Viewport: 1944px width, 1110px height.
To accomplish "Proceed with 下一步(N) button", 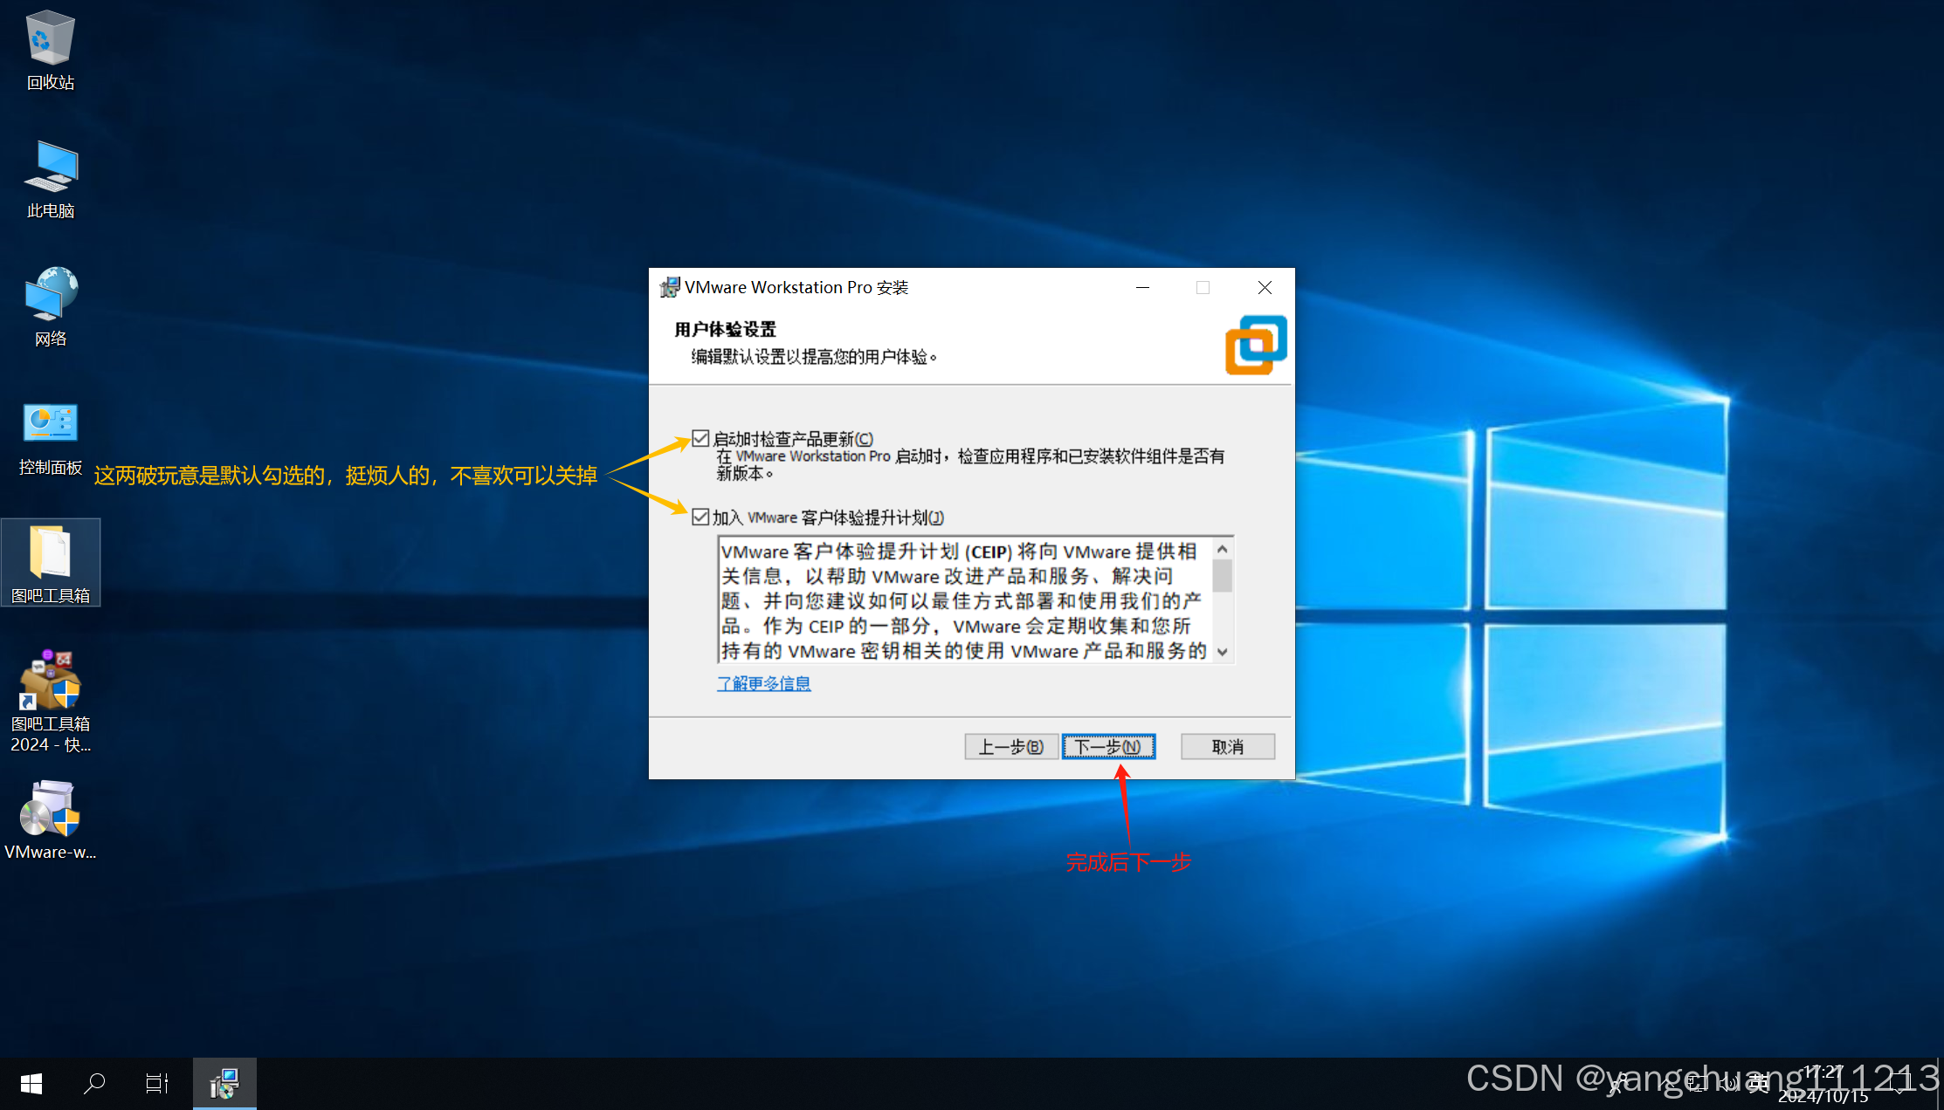I will point(1108,747).
